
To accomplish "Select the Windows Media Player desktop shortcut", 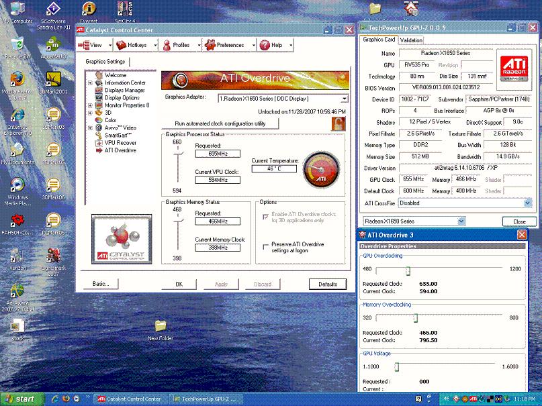I will click(17, 193).
